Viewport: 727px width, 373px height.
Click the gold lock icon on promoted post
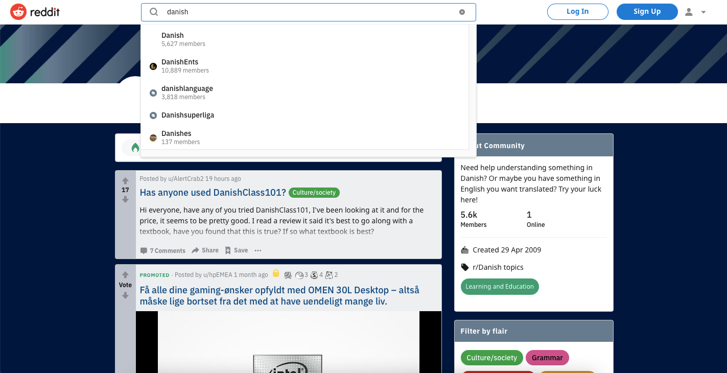coord(276,273)
